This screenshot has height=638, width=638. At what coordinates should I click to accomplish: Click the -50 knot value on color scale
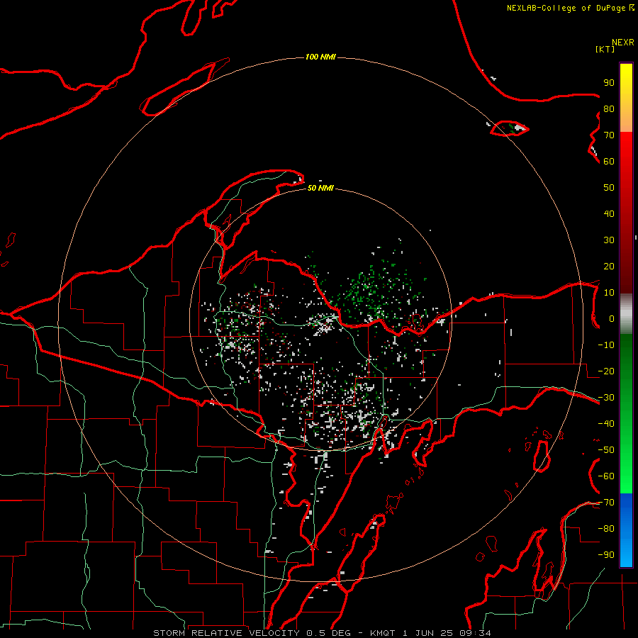click(x=606, y=450)
